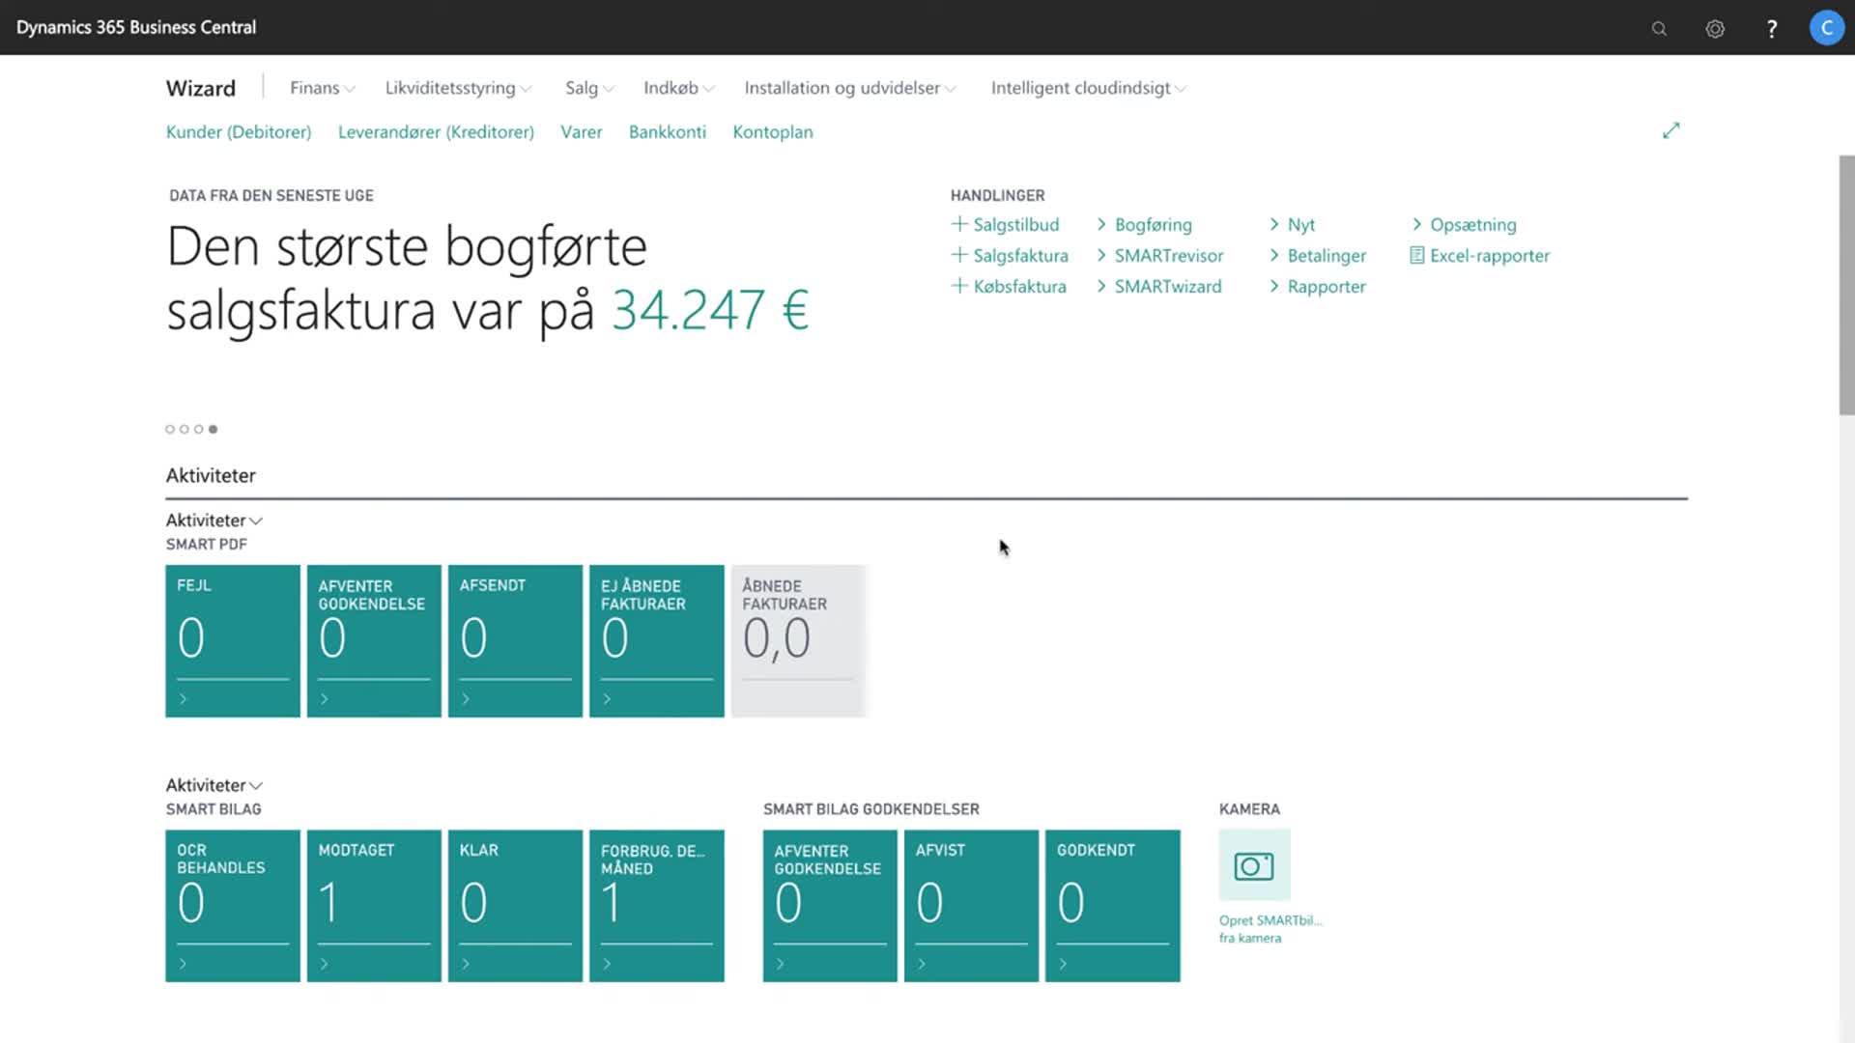Click the help question mark icon
The width and height of the screenshot is (1855, 1043).
click(1772, 29)
